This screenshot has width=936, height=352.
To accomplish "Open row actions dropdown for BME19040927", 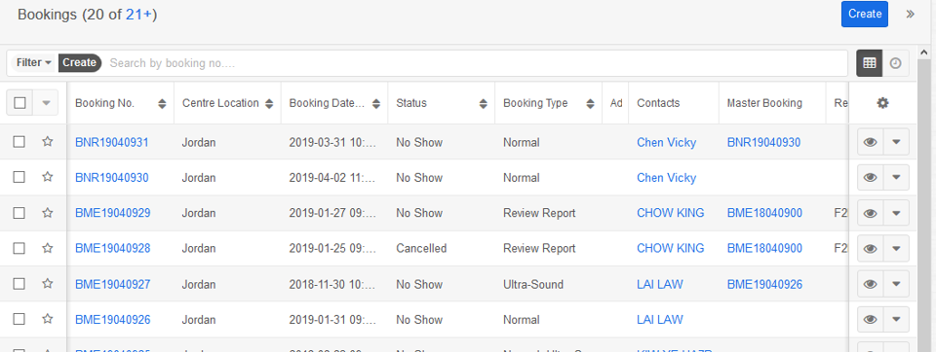I will pyautogui.click(x=896, y=284).
